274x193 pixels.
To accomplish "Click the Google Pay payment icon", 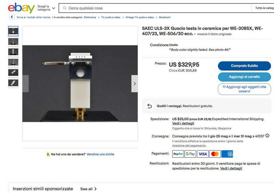I will [190, 154].
